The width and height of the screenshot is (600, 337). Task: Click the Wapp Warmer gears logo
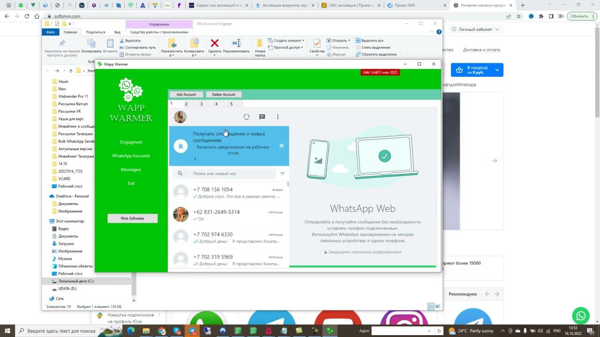click(131, 90)
